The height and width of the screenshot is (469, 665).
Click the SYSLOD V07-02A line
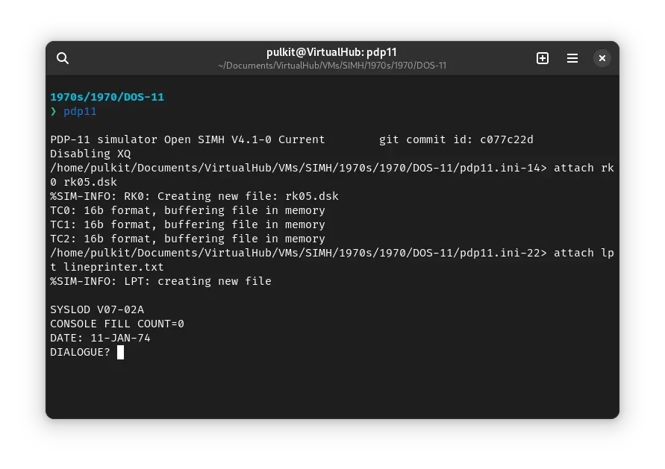[96, 309]
